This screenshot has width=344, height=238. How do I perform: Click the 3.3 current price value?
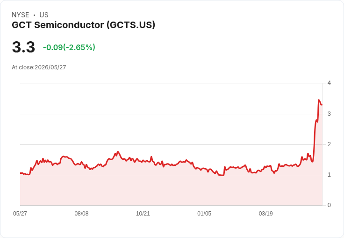pyautogui.click(x=23, y=47)
